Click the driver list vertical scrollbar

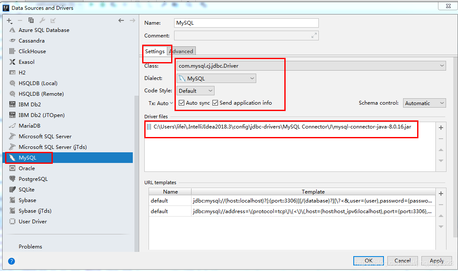[136, 173]
